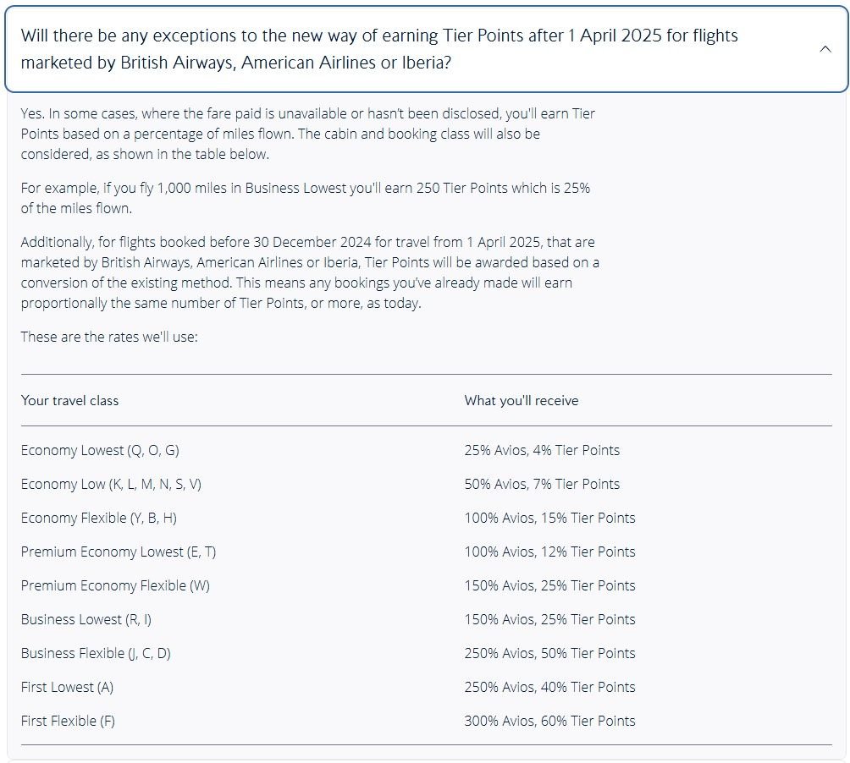Collapse the FAQ using the chevron icon
This screenshot has height=763, width=850.
(x=825, y=49)
